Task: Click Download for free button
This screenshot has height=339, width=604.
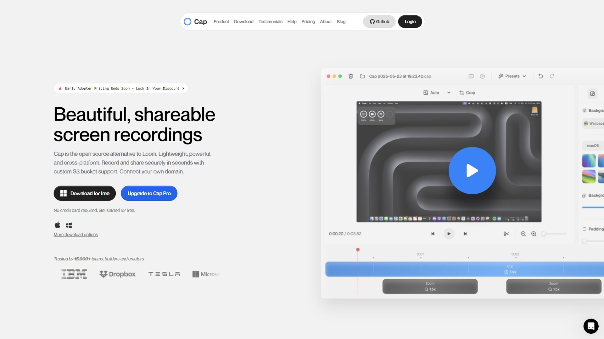Action: coord(85,193)
